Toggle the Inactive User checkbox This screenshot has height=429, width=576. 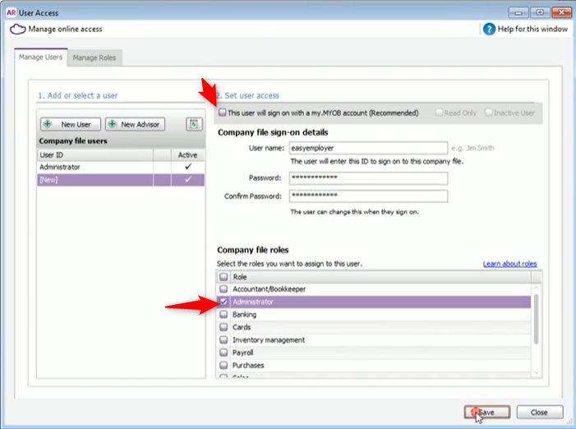489,113
